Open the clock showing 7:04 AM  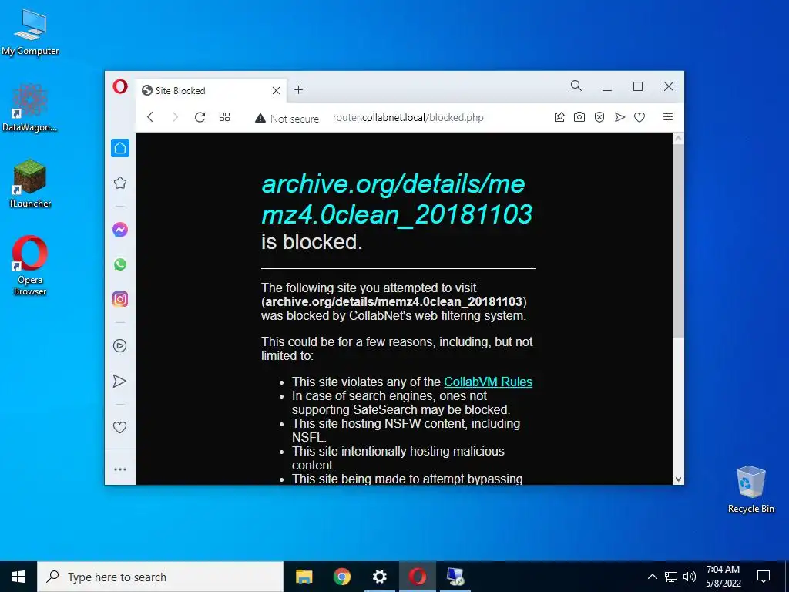point(723,577)
